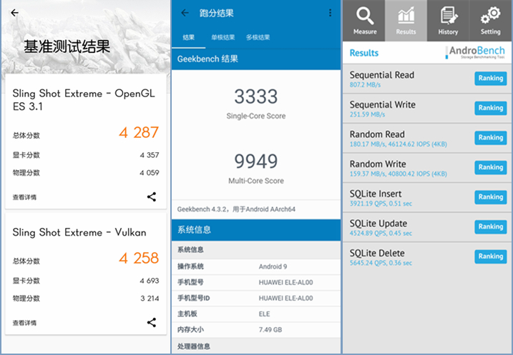Viewport: 513px width, 355px height.
Task: Click the overall score 4 258
Action: 139,259
